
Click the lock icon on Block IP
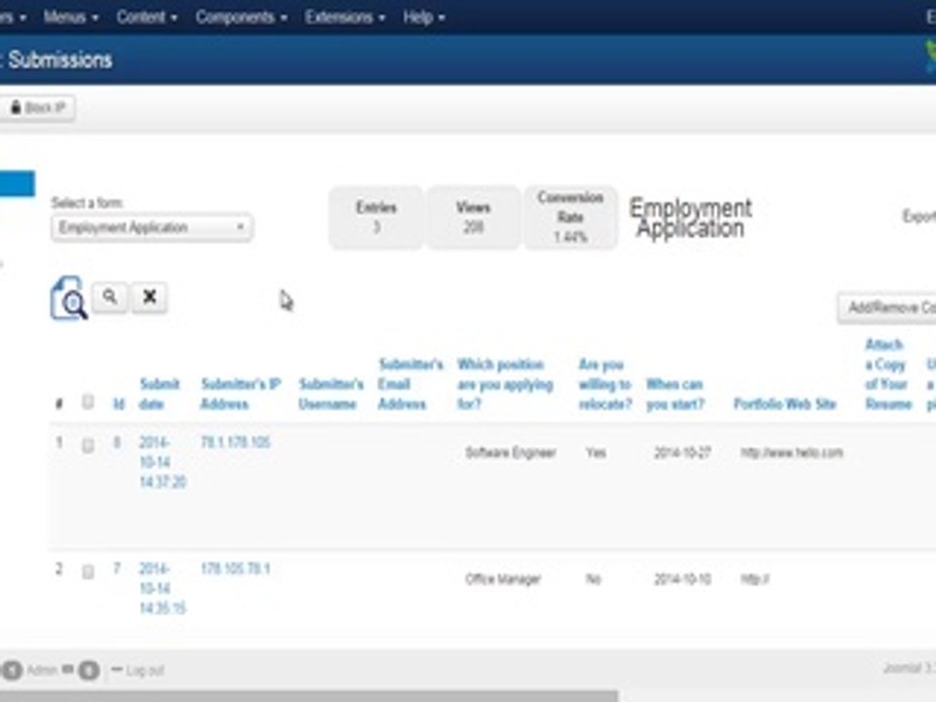pos(16,107)
